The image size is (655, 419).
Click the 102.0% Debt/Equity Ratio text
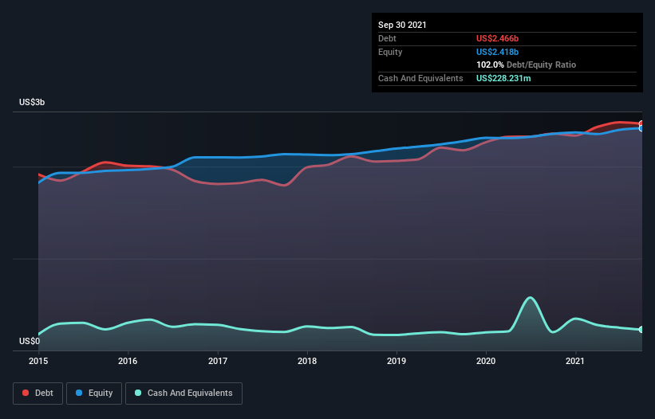click(x=526, y=65)
